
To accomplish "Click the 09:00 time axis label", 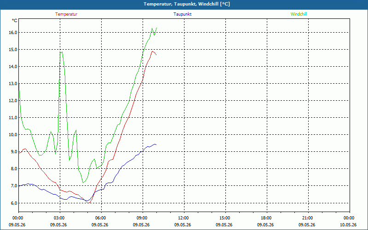I will pyautogui.click(x=143, y=218).
